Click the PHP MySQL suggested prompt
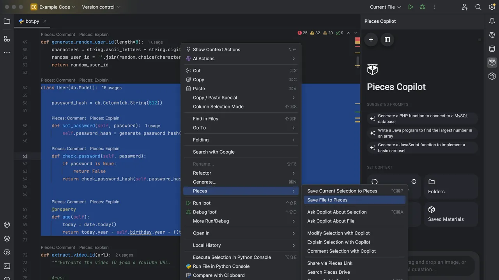The width and height of the screenshot is (499, 280). pos(423,119)
